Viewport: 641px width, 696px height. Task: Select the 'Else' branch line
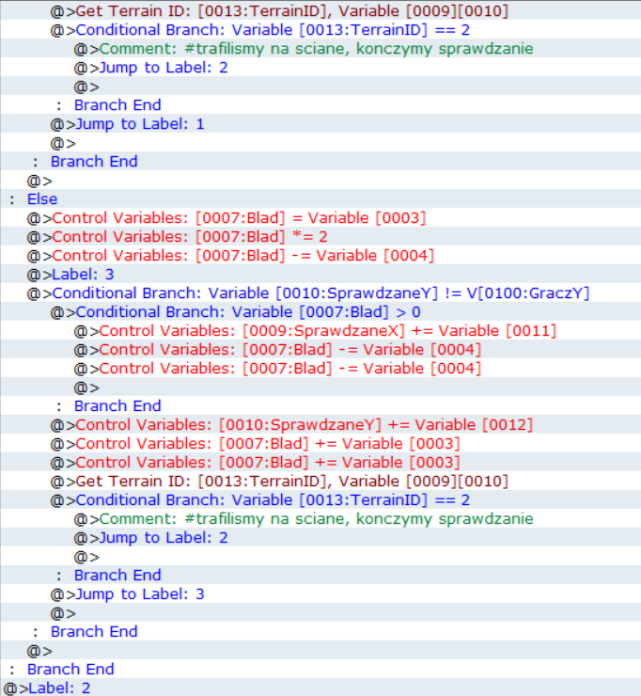coord(320,198)
